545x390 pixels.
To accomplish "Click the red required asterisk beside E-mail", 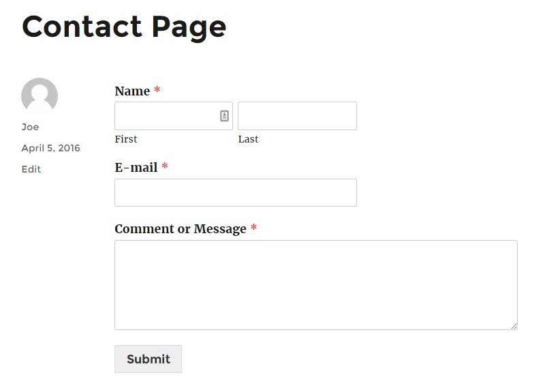I will coord(165,166).
